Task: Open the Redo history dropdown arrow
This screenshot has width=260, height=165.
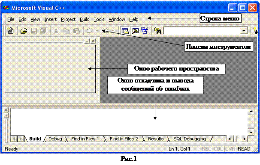Action: click(113, 31)
